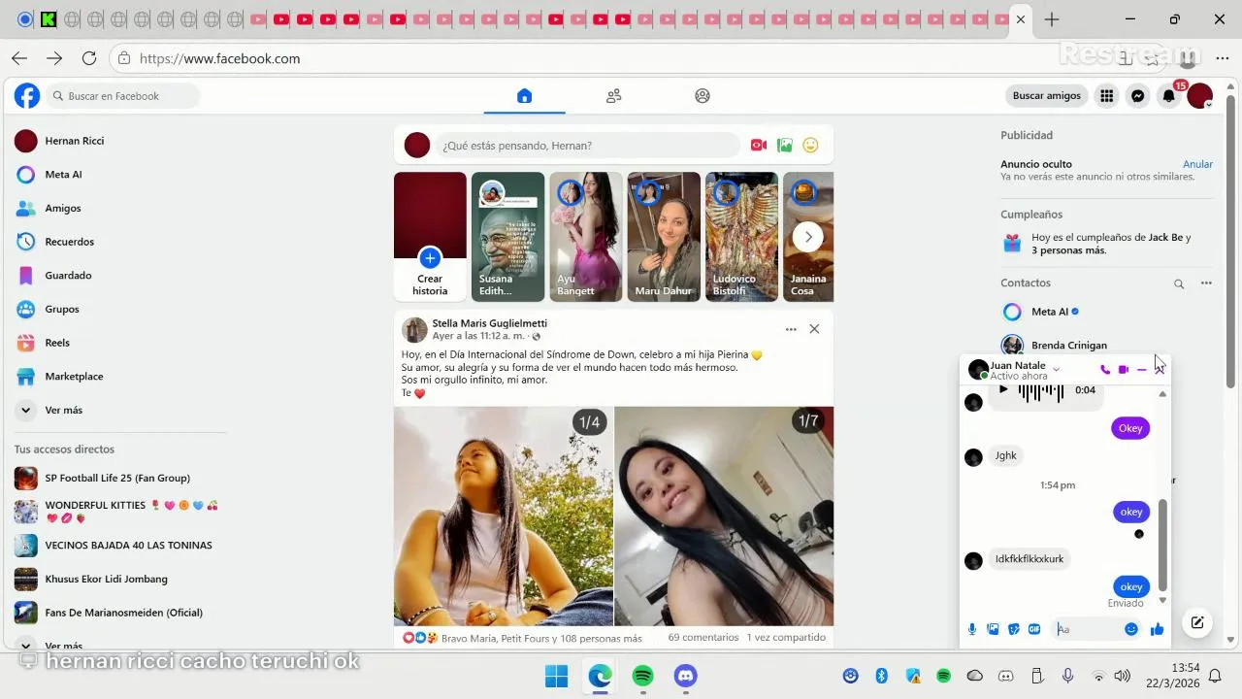Open the VECINOS BAJADA 40 LAS TONINAS shortcut
The height and width of the screenshot is (699, 1242).
(x=116, y=546)
